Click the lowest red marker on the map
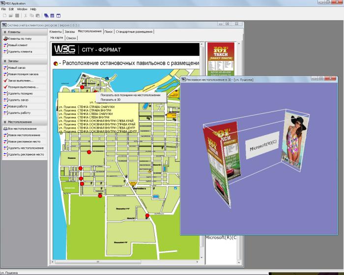 coord(147,216)
